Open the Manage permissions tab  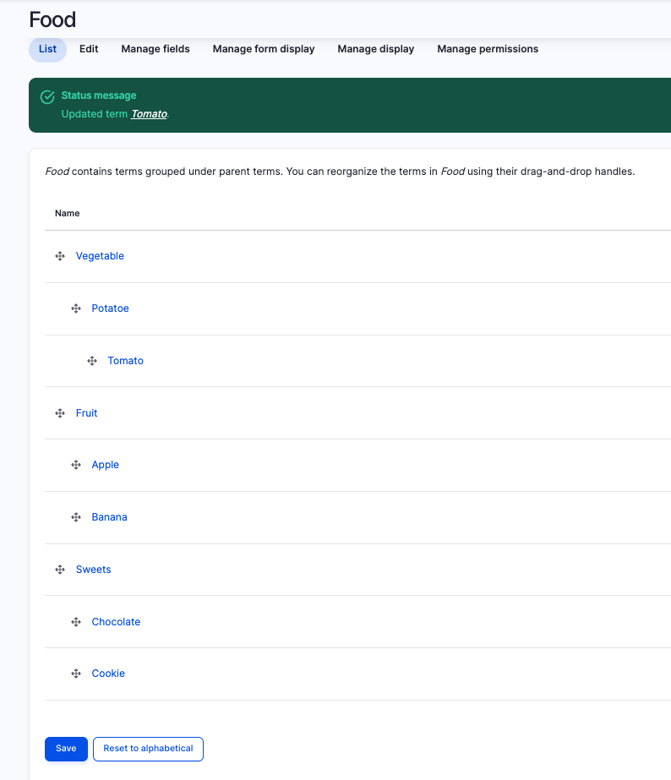coord(488,49)
